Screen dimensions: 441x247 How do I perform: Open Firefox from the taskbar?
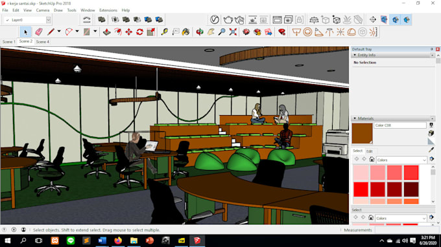pos(118,241)
